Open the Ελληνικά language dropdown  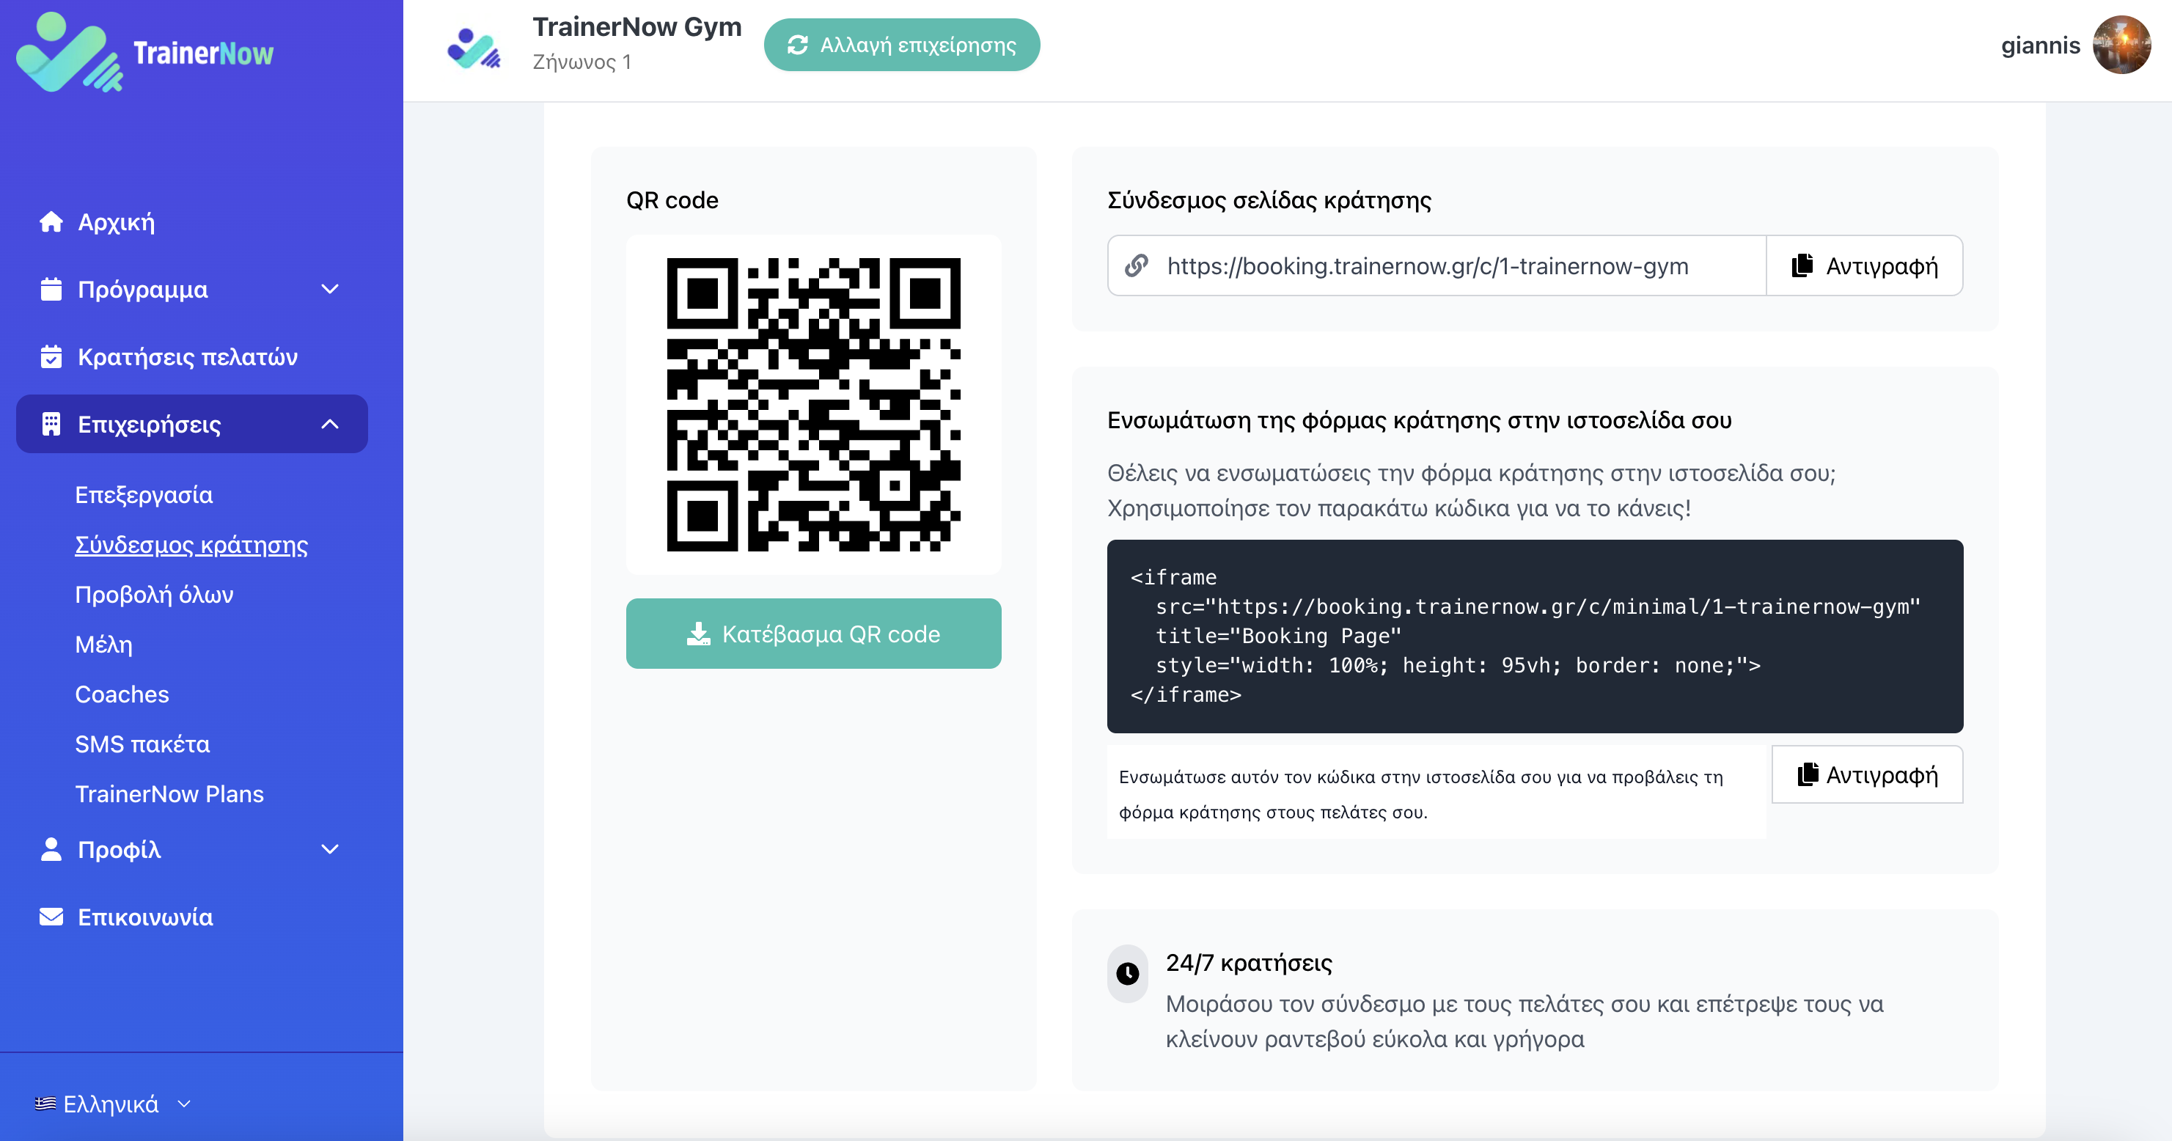(114, 1104)
